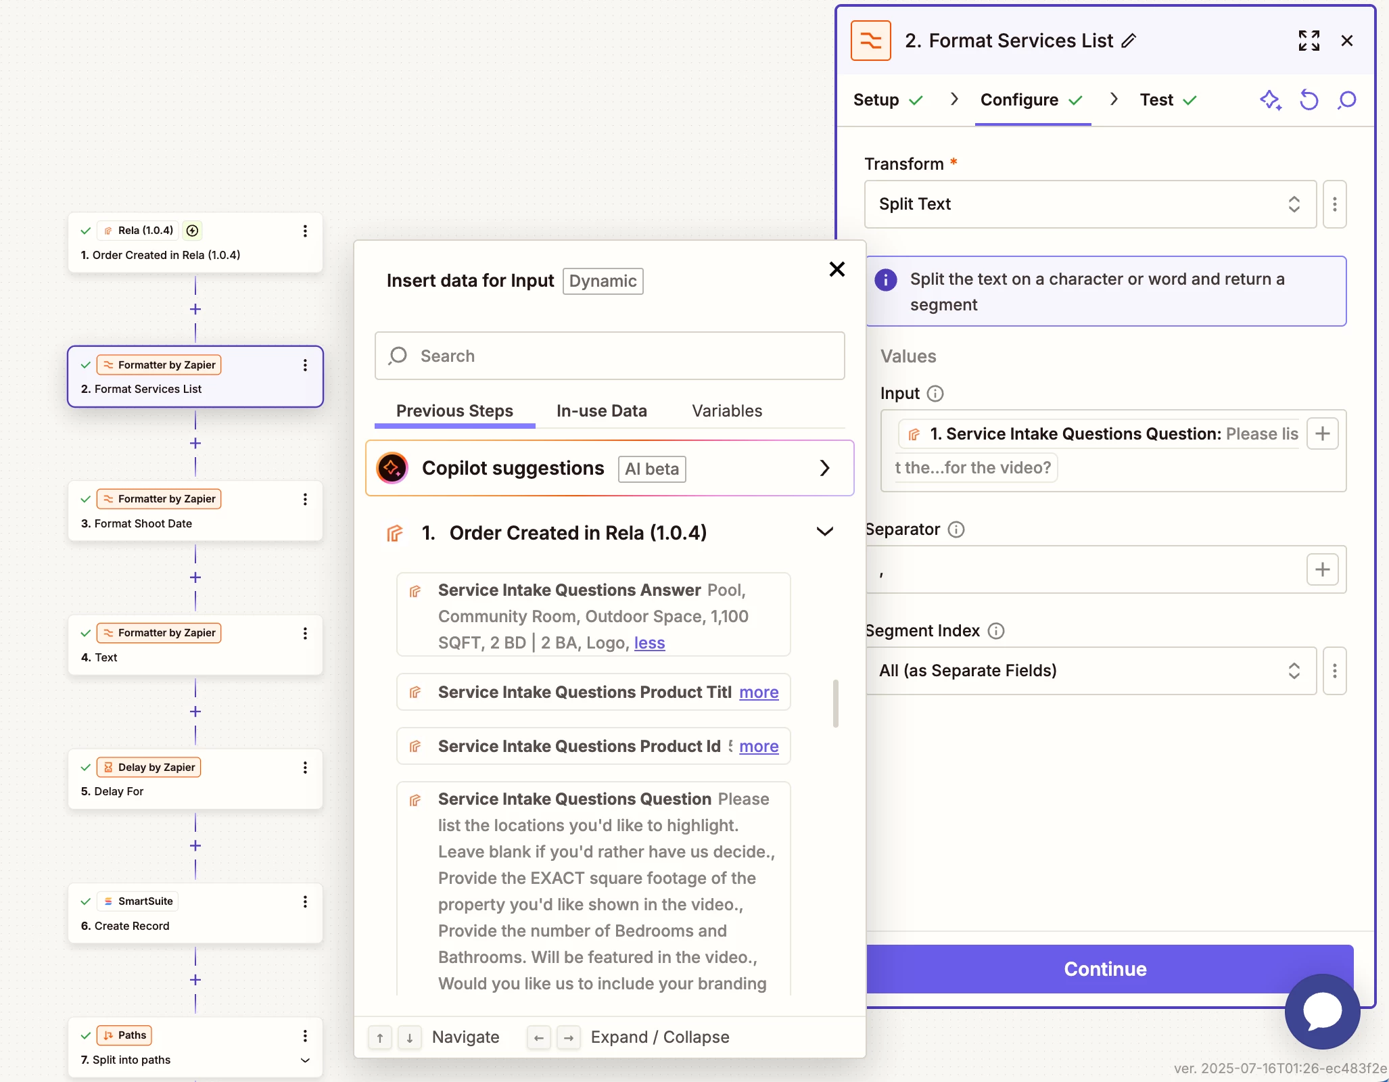Click the search magnifier icon in panel toolbar
This screenshot has height=1082, width=1389.
click(1347, 100)
